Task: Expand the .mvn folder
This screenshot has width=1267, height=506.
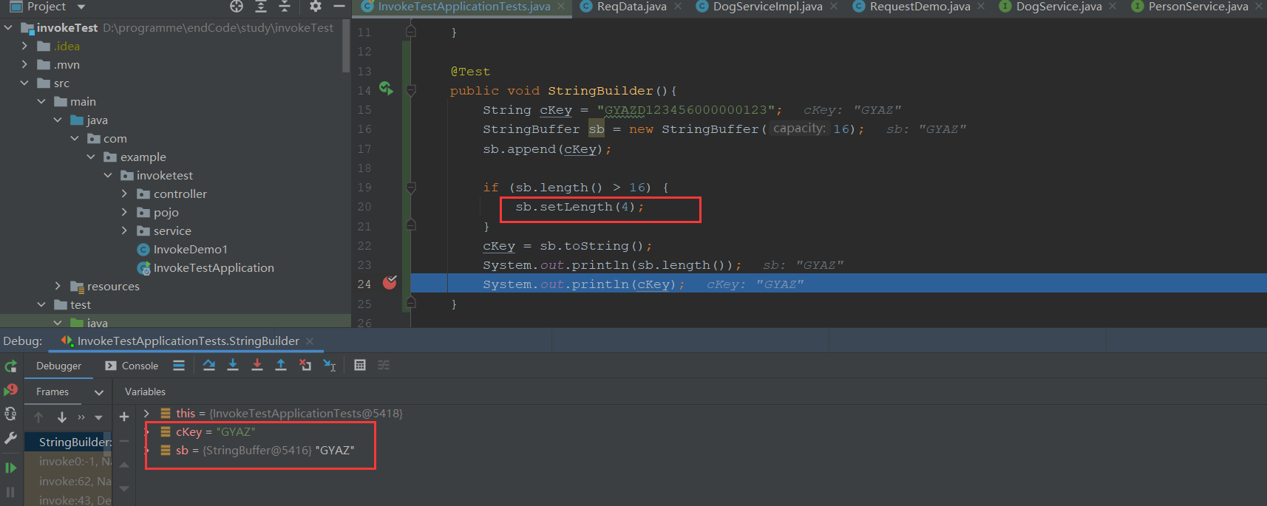Action: (24, 64)
